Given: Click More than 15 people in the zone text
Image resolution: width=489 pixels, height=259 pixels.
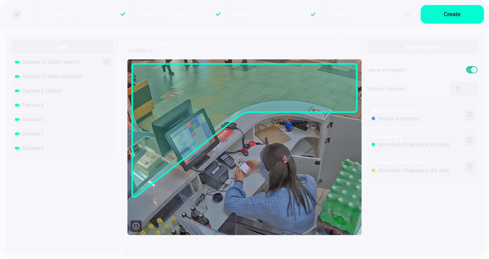Looking at the screenshot, I should coord(414,171).
